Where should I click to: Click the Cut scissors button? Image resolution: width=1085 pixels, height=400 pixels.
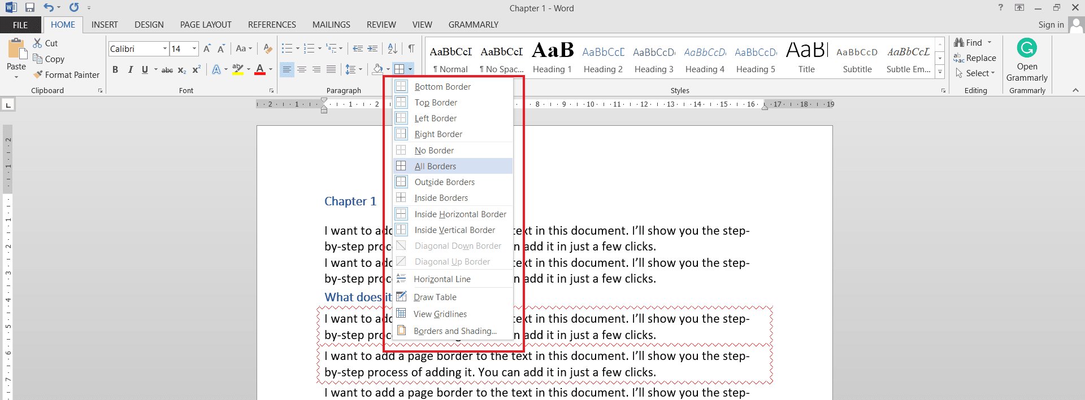[x=45, y=43]
